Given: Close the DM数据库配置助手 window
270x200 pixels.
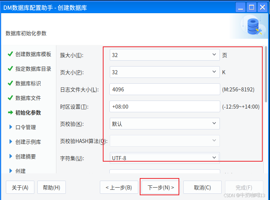Looking at the screenshot, I should [262, 7].
